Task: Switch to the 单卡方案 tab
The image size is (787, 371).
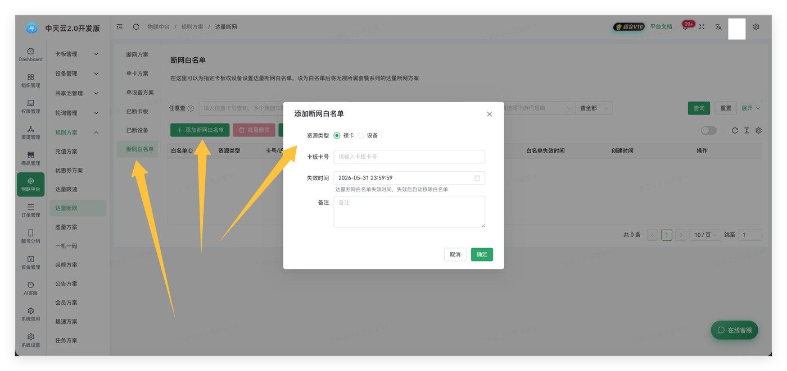Action: pyautogui.click(x=137, y=74)
